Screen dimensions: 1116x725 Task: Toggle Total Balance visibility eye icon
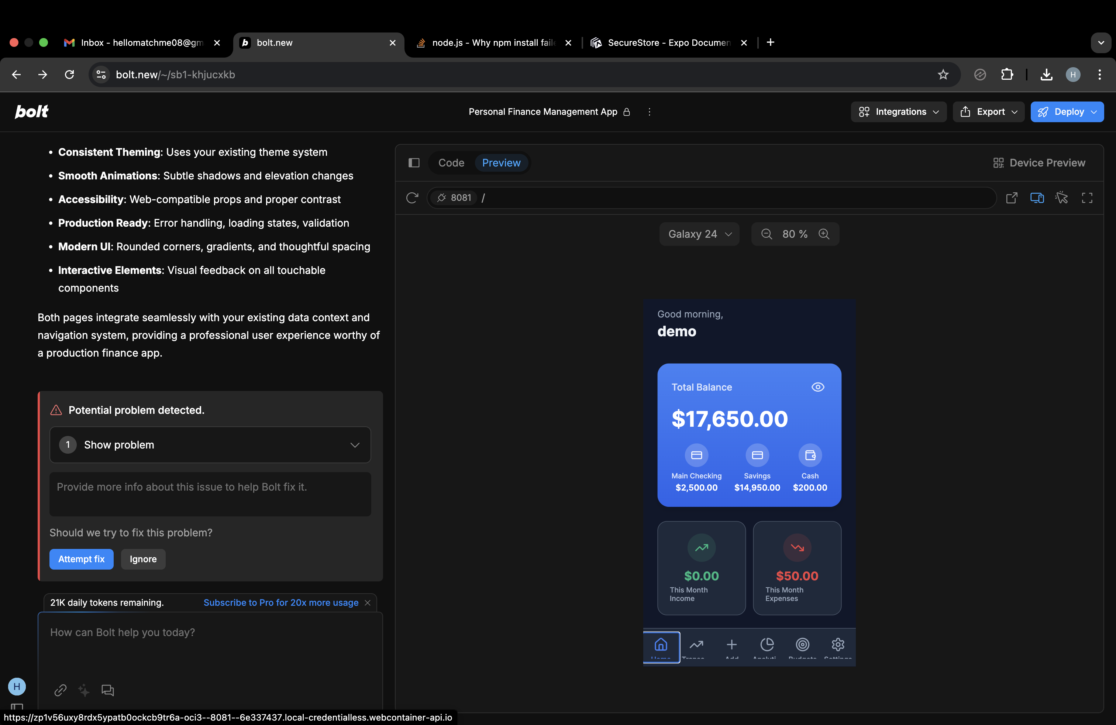tap(817, 387)
